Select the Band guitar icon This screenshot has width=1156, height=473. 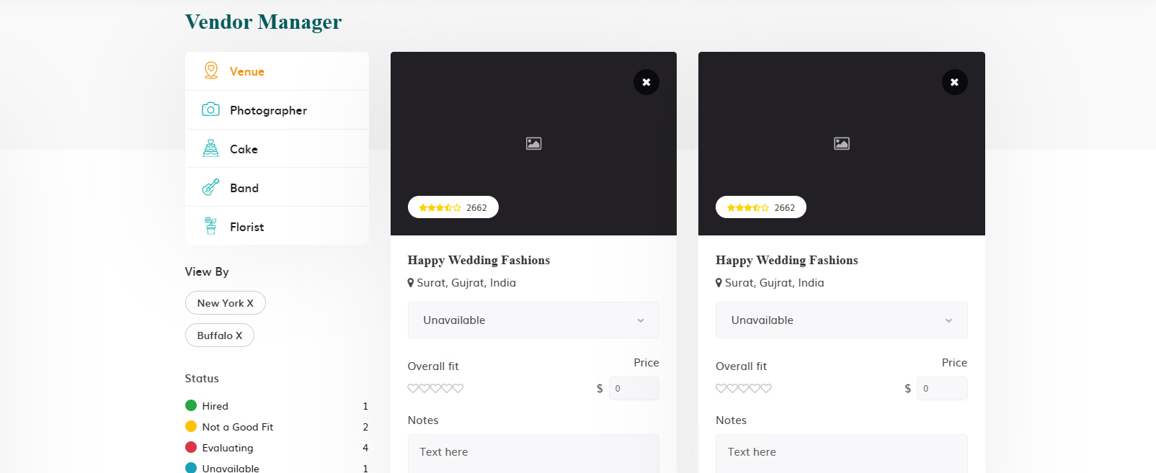(x=210, y=187)
